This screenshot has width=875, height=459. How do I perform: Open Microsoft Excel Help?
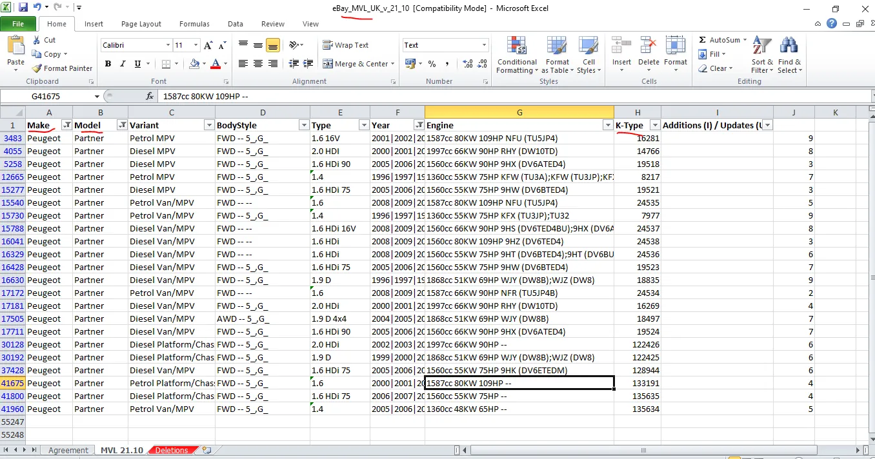tap(832, 24)
